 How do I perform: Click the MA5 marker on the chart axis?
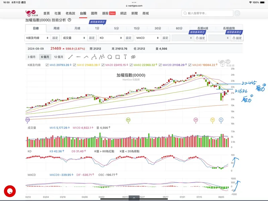221,120
